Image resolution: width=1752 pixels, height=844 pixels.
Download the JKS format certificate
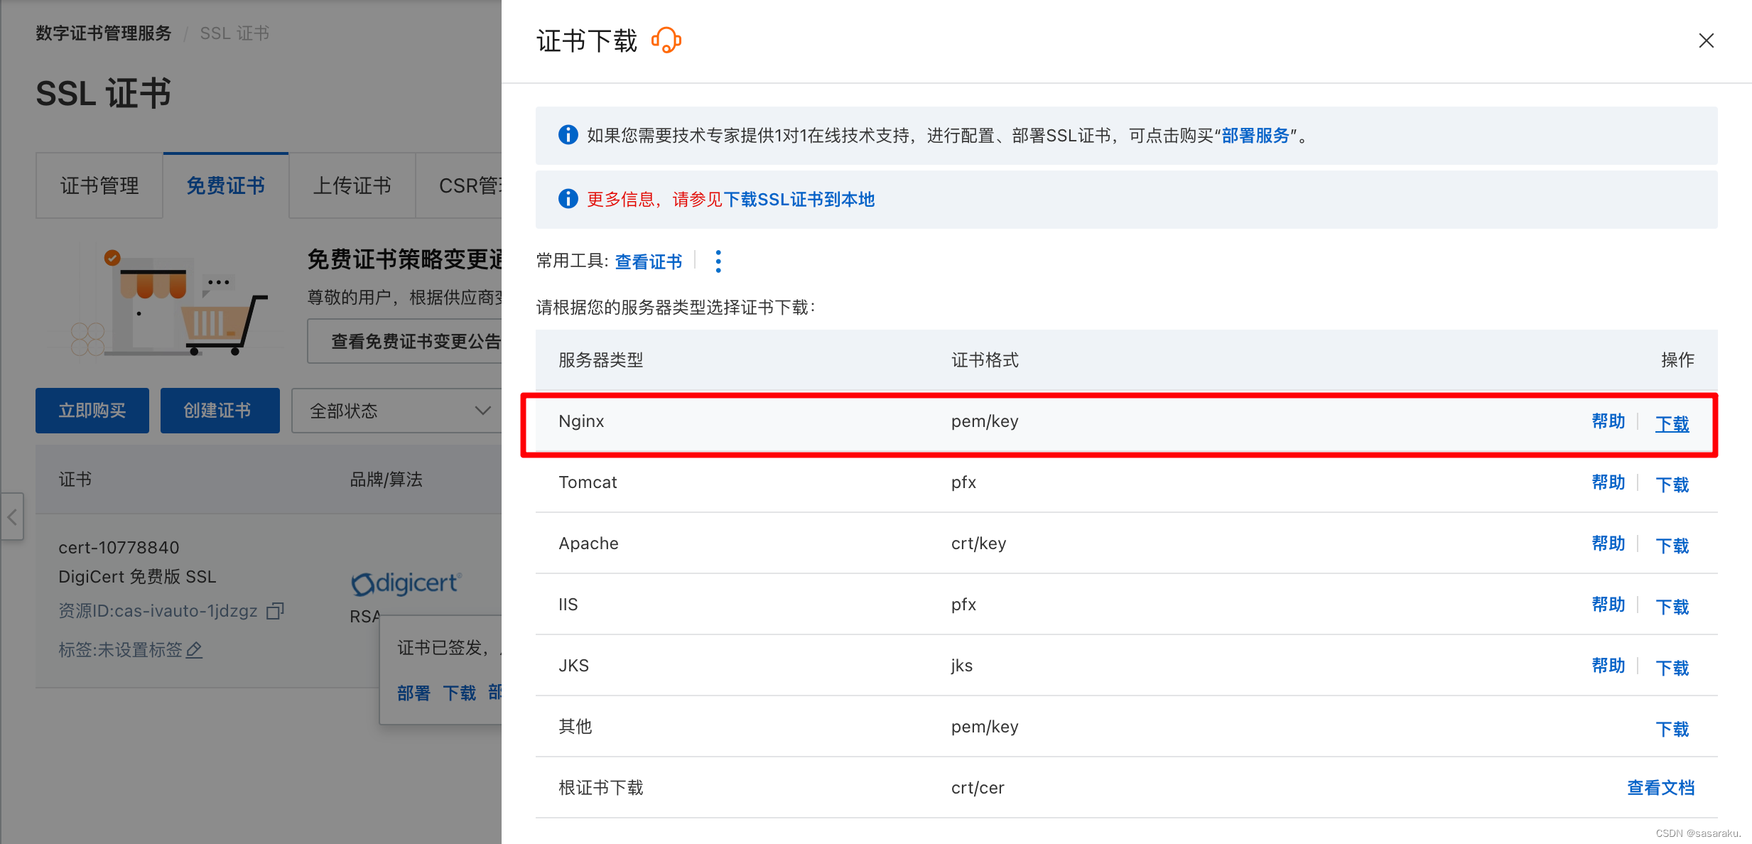click(1672, 668)
